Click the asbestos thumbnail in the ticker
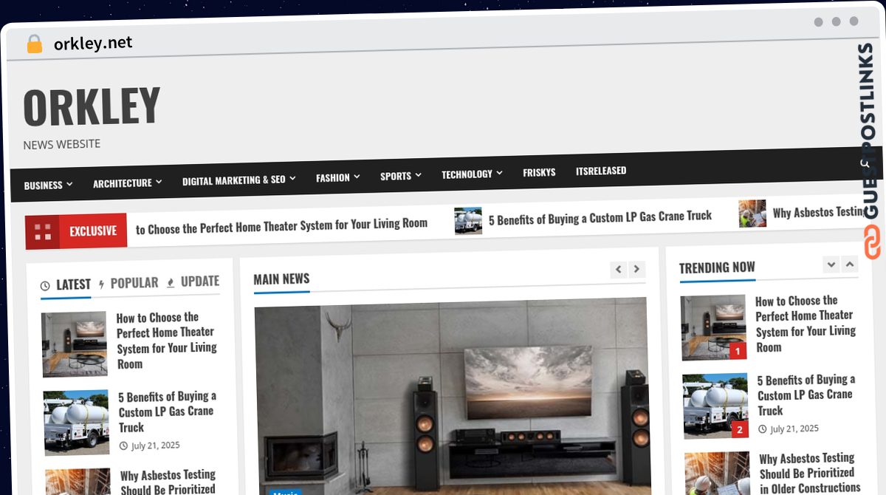 pyautogui.click(x=752, y=214)
